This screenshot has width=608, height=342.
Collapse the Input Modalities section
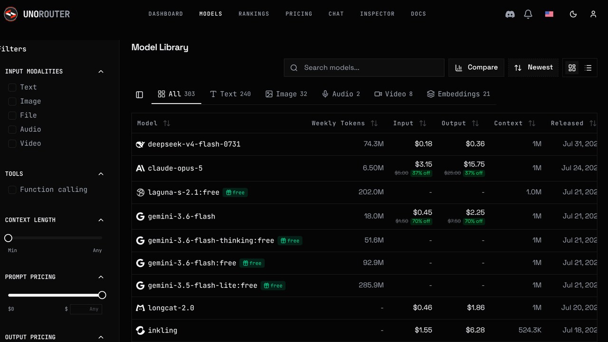tap(101, 72)
